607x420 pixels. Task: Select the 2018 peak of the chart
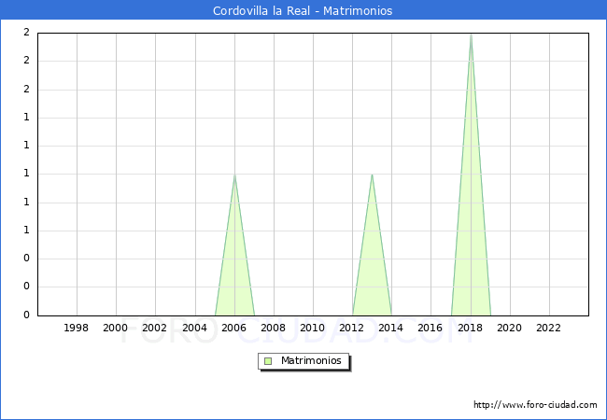[471, 35]
